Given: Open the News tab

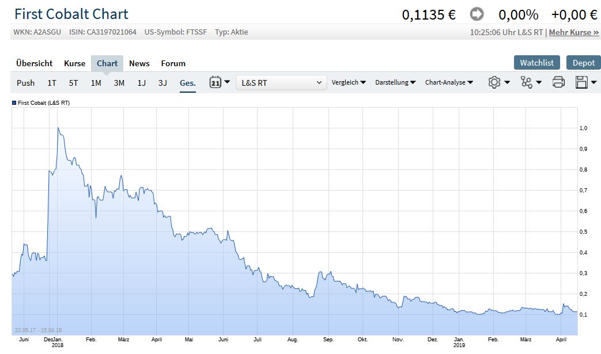Looking at the screenshot, I should tap(139, 63).
